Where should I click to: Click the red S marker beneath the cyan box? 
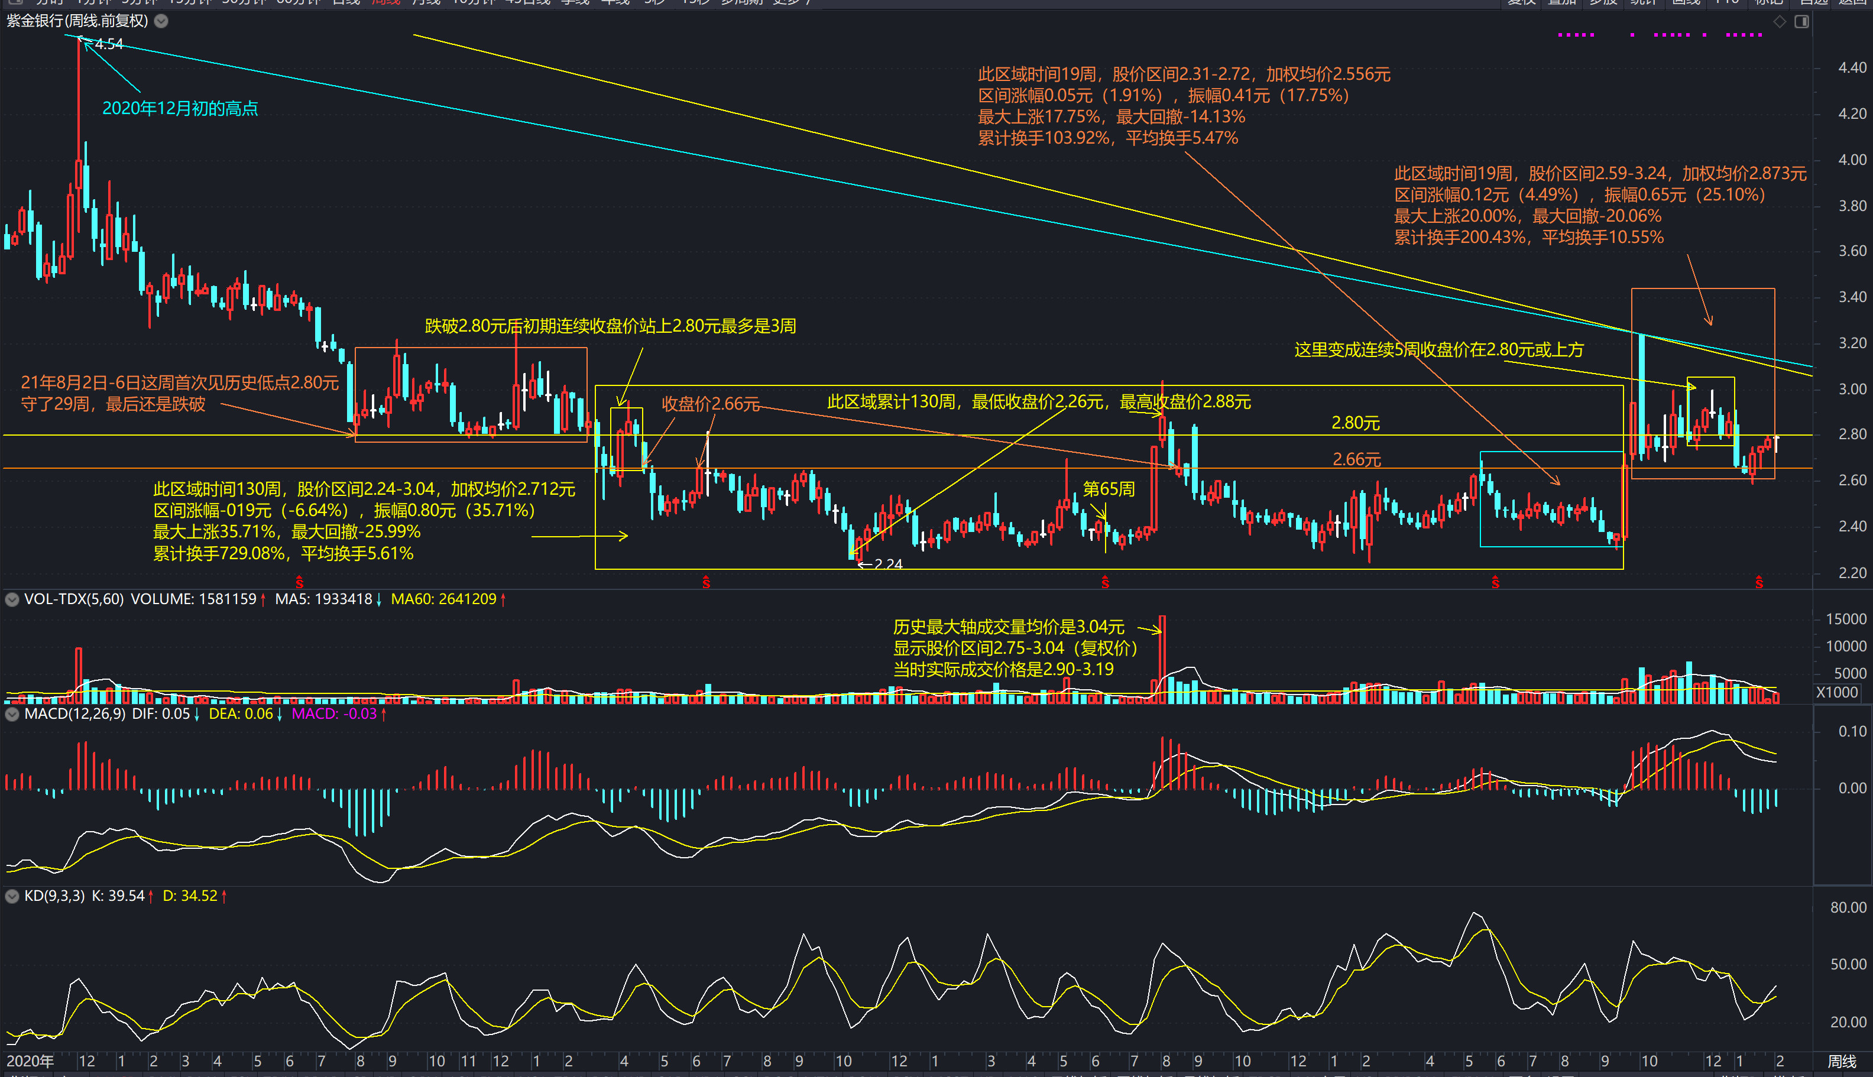1496,582
